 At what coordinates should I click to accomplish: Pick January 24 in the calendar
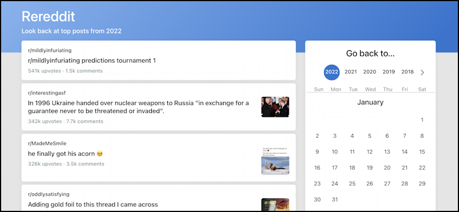pos(335,184)
